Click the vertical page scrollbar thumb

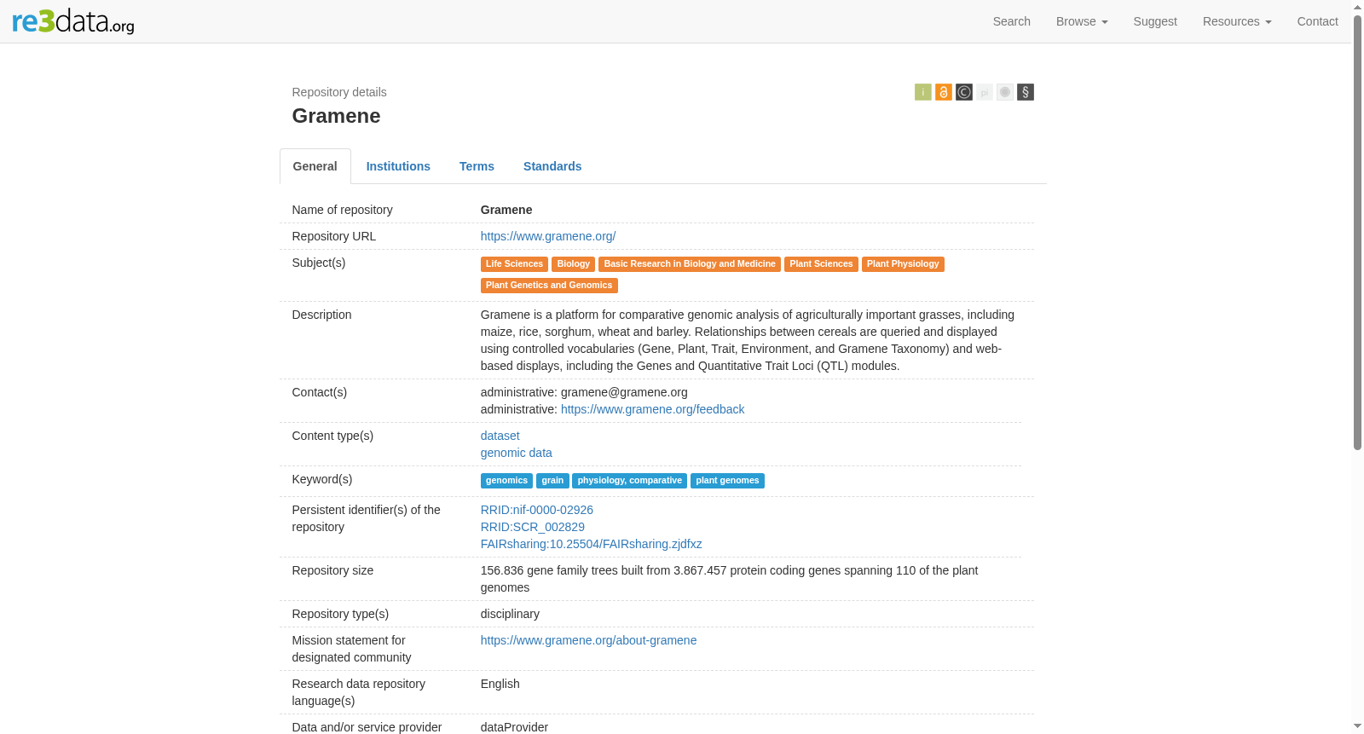pyautogui.click(x=1357, y=232)
